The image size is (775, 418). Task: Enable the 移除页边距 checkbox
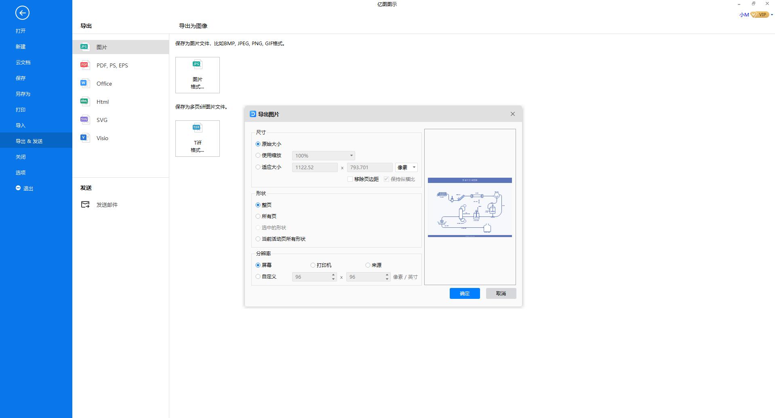click(350, 179)
